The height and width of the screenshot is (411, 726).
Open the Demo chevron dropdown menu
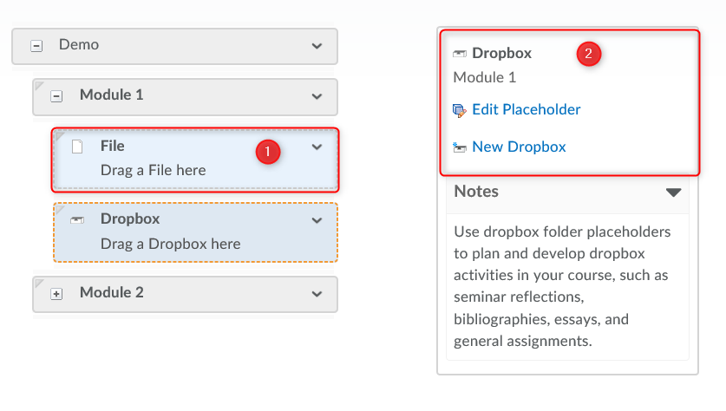pyautogui.click(x=317, y=45)
